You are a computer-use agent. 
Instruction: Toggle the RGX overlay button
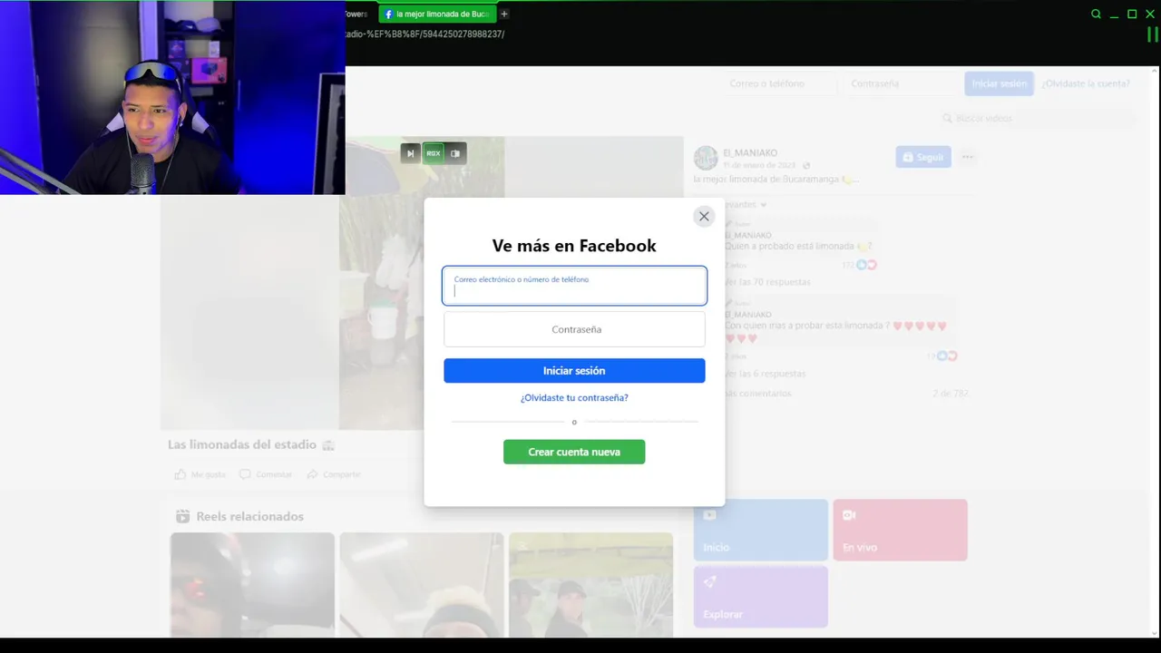pyautogui.click(x=434, y=153)
